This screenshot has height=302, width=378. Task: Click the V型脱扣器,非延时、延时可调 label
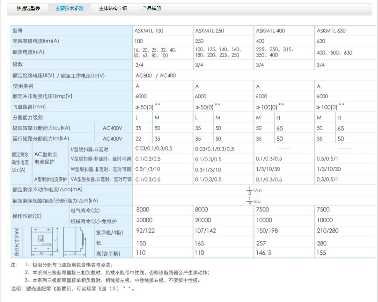101,159
